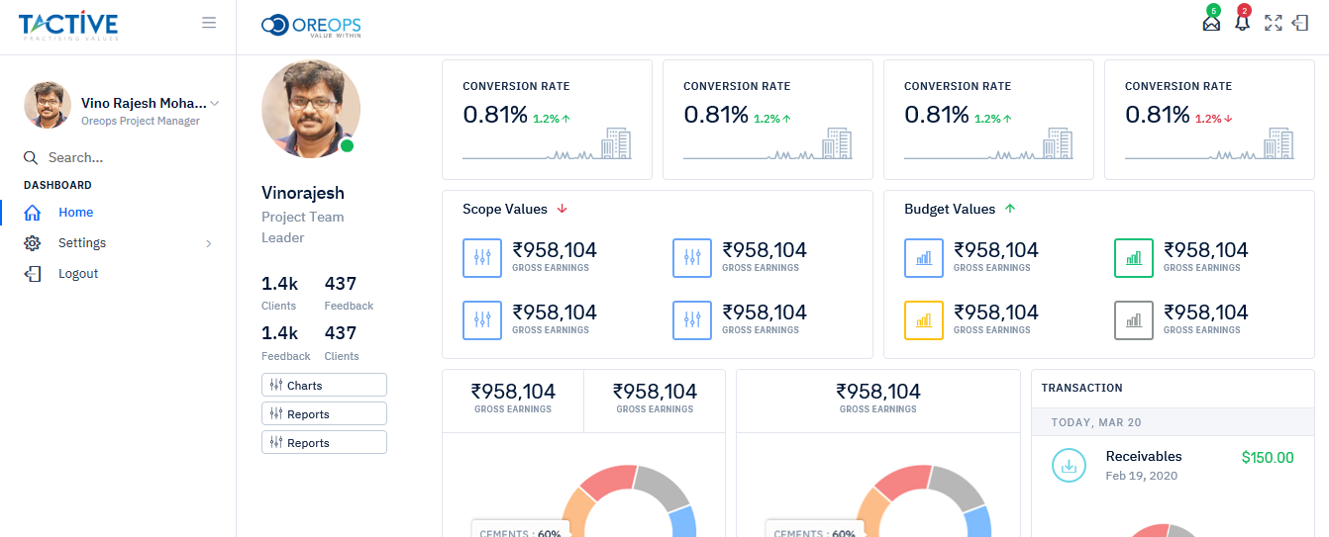Click the yellow bar-chart icon under Budget Values

pyautogui.click(x=924, y=320)
